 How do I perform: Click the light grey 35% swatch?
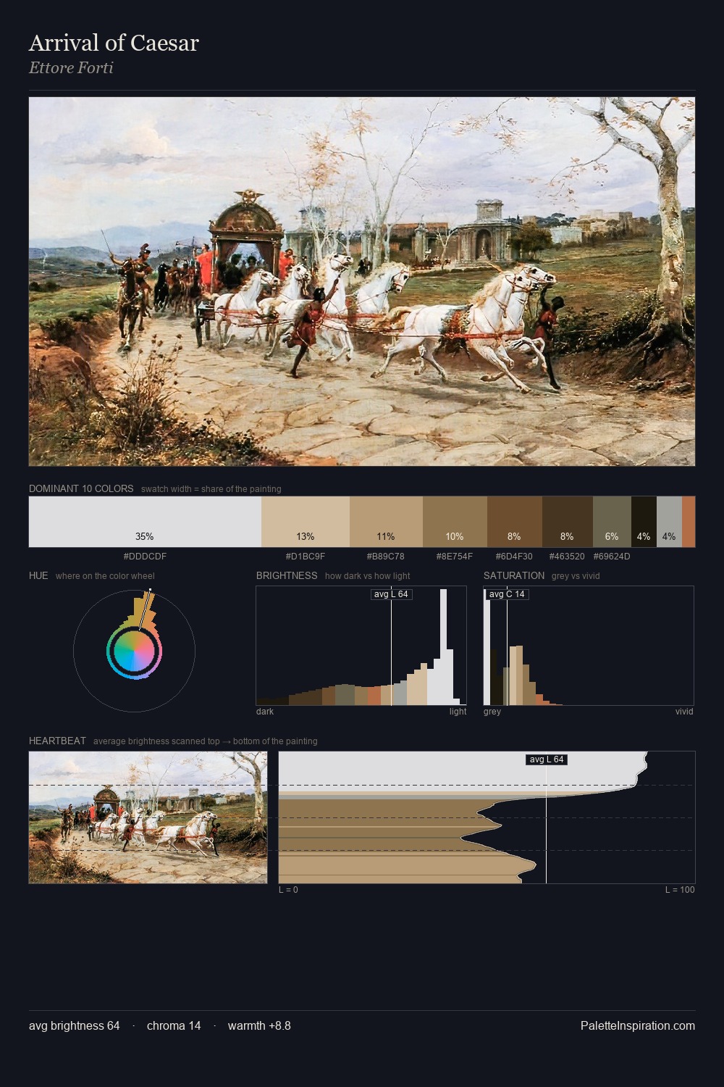click(x=145, y=522)
